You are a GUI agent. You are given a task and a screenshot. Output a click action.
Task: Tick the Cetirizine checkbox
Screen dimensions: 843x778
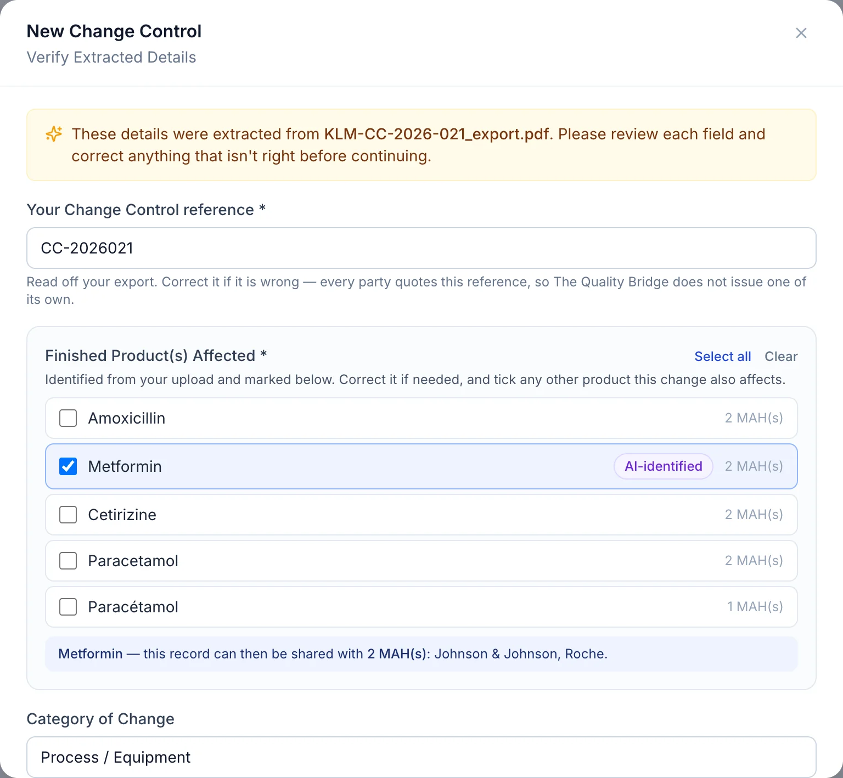tap(68, 515)
